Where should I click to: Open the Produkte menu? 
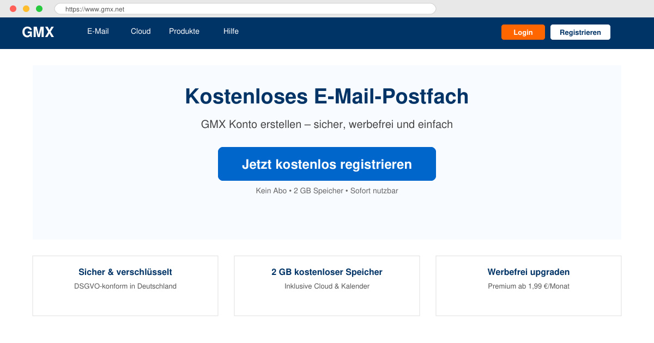pos(184,32)
